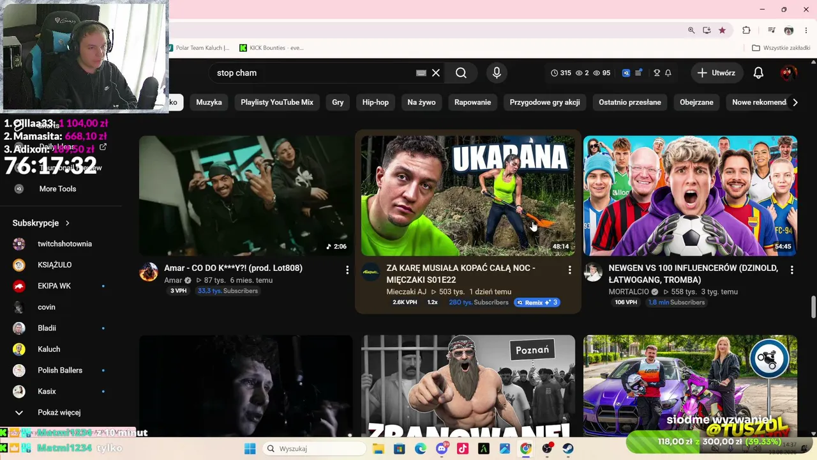The width and height of the screenshot is (817, 460).
Task: Go to Polish Ballers subscription channel
Action: (61, 370)
